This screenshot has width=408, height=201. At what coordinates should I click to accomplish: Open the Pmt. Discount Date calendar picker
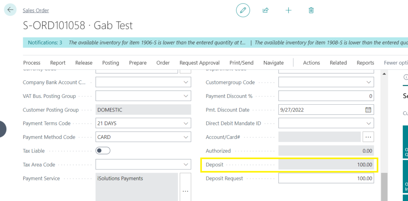(x=368, y=110)
